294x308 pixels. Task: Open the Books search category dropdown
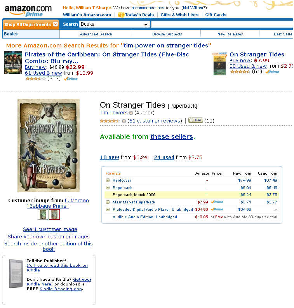pyautogui.click(x=115, y=24)
